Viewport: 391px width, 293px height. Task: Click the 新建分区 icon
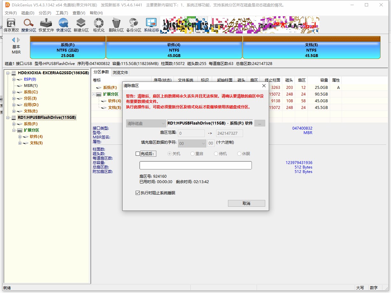[81, 25]
